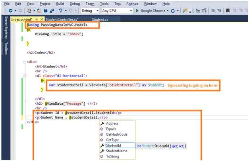
Task: Open the Server Explorer side panel
Action: (x=6, y=27)
